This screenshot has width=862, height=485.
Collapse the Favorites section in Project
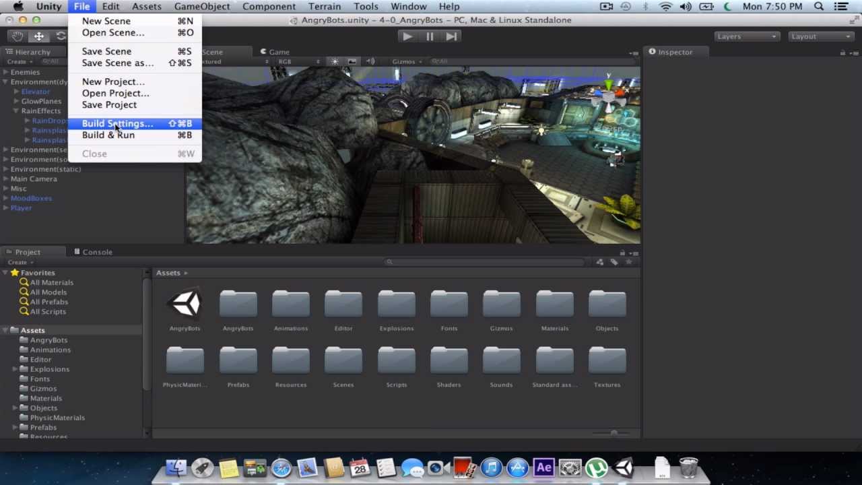5,273
